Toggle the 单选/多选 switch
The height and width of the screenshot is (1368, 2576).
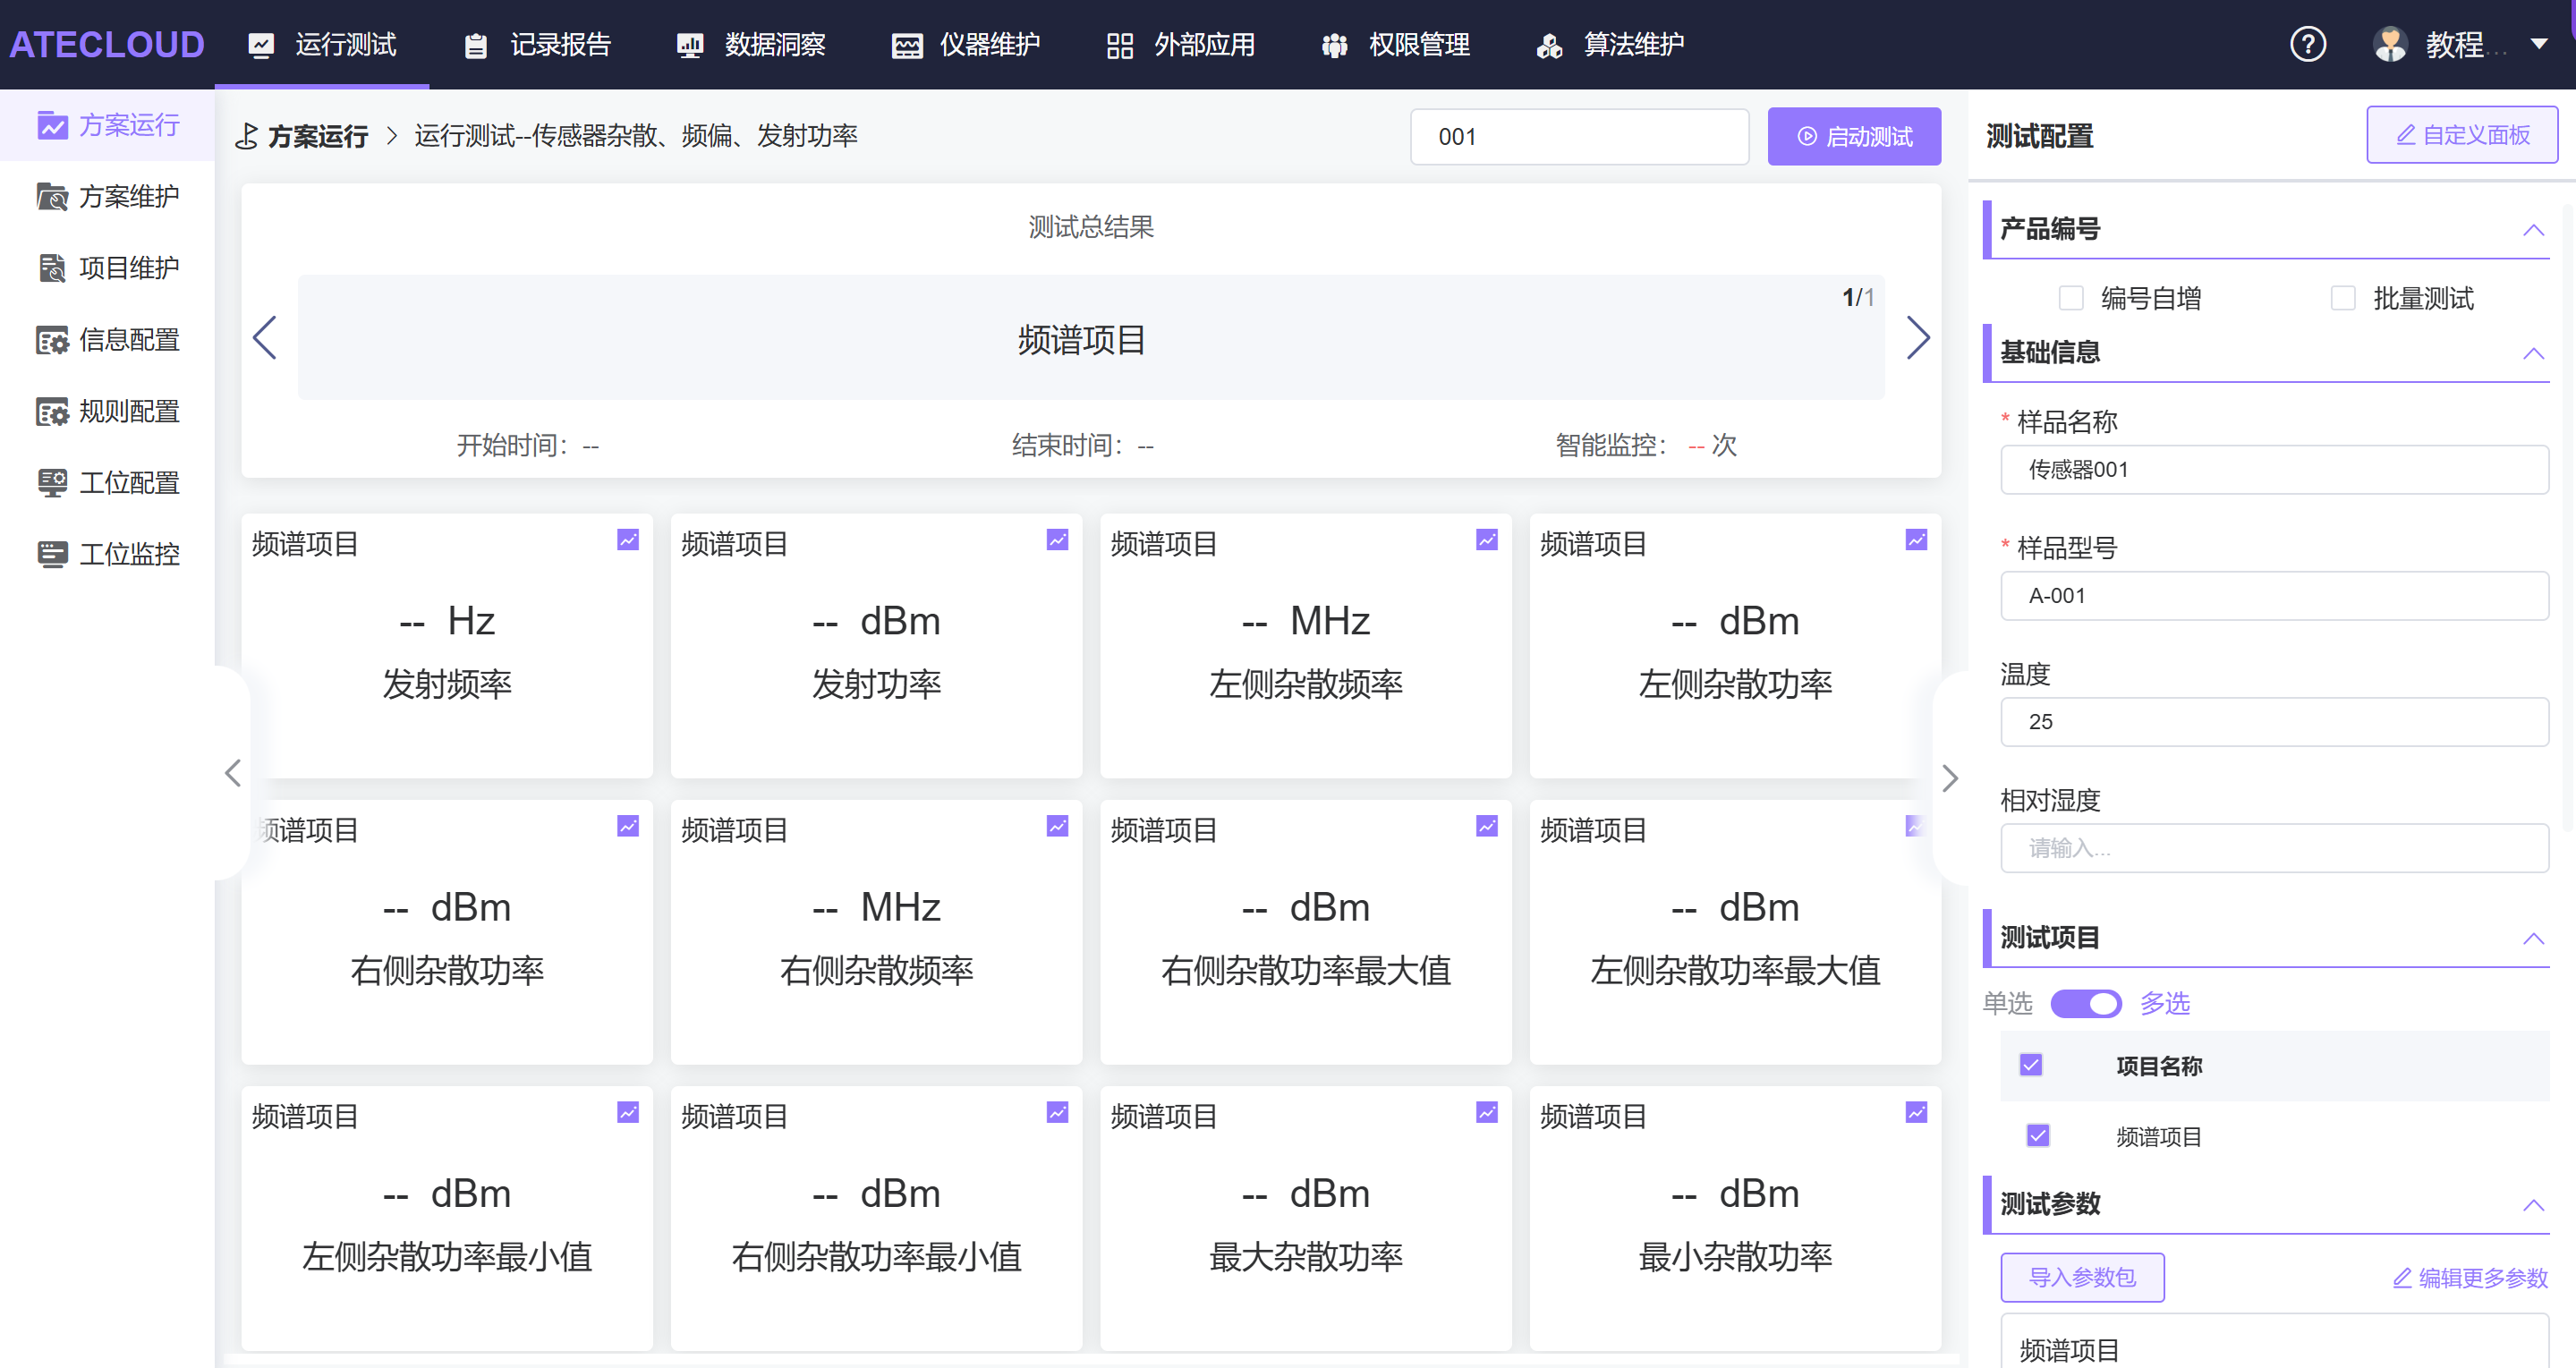pyautogui.click(x=2085, y=1003)
